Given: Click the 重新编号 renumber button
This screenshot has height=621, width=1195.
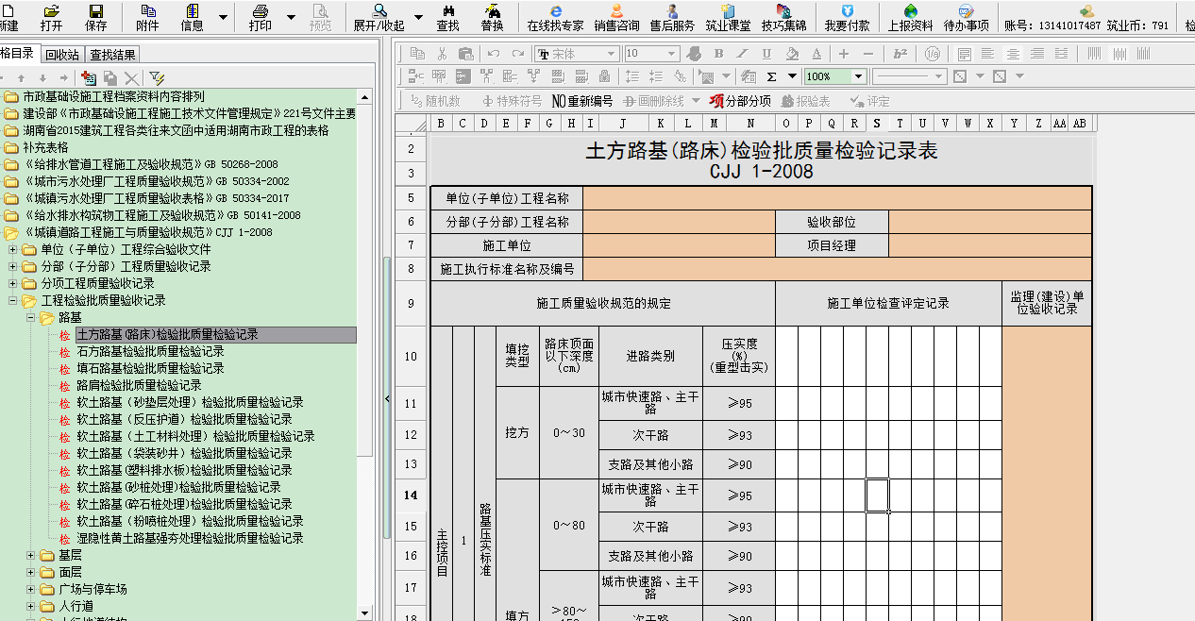Looking at the screenshot, I should pyautogui.click(x=582, y=101).
